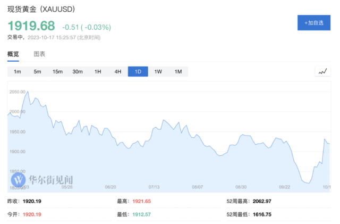
Task: Switch chart to 1H interval
Action: [98, 71]
